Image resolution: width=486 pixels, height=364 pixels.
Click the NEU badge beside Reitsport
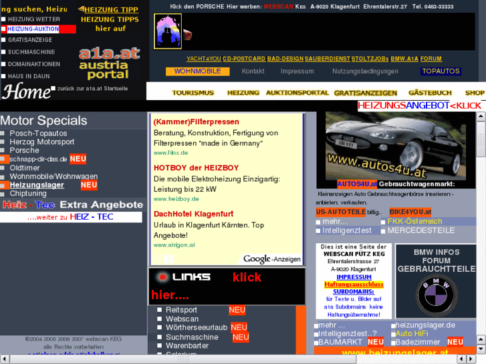point(237,310)
